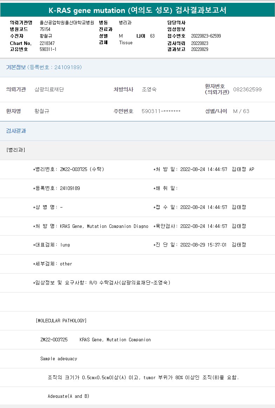Select Chart No. value 2218347

click(x=47, y=43)
